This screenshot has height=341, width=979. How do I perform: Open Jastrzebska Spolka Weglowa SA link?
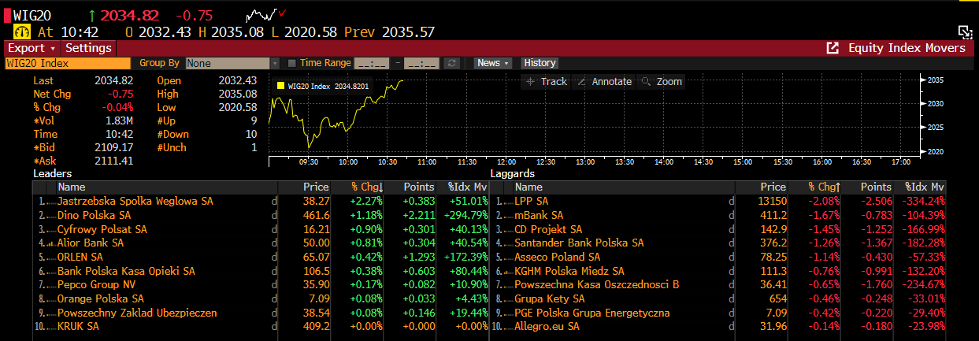[x=135, y=202]
